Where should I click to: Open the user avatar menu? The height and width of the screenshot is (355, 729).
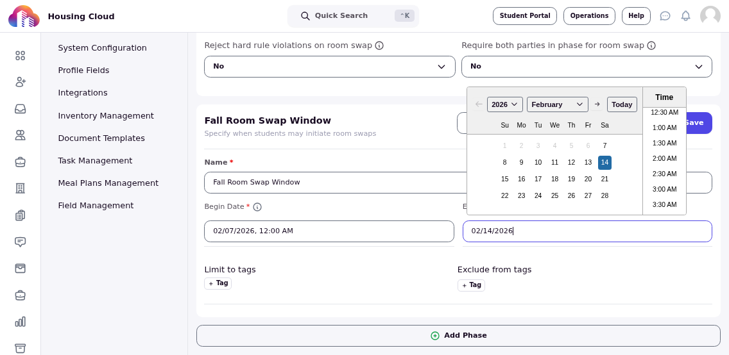710,16
